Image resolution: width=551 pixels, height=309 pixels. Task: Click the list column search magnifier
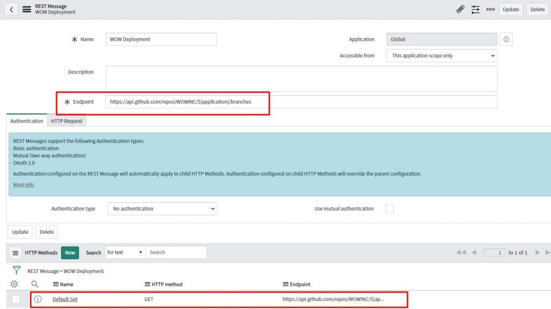pos(34,284)
